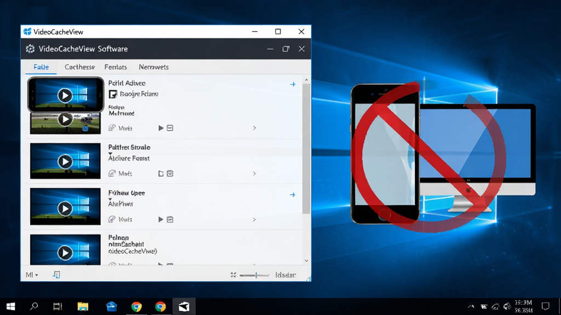The height and width of the screenshot is (315, 561).
Task: Click the scrollbar up arrow in the list
Action: 306,80
